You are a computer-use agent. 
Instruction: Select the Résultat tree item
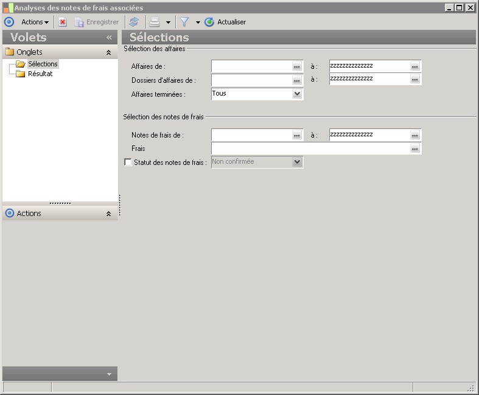click(40, 74)
